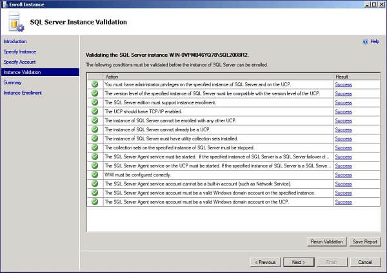Go to the Summary step
Image resolution: width=387 pixels, height=273 pixels.
coord(12,82)
